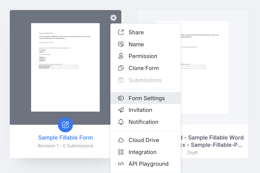Click the Share arrow icon
Screen dimensions: 260x173
121,32
